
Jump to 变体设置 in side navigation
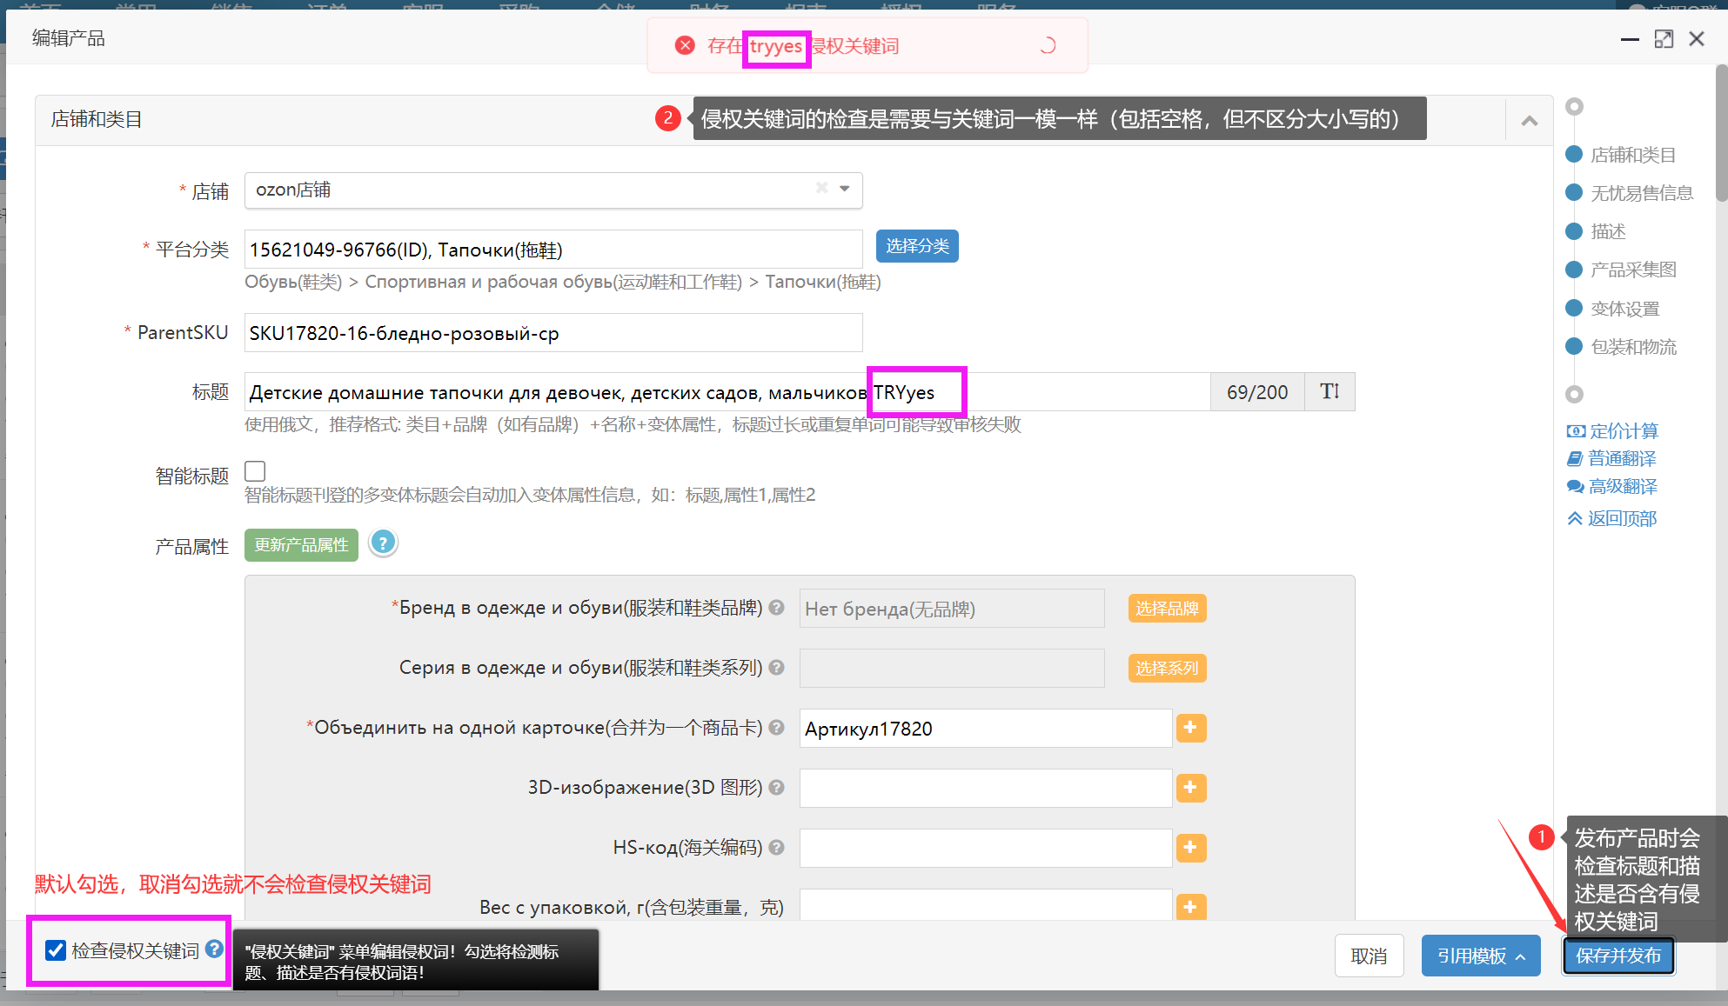(1624, 309)
